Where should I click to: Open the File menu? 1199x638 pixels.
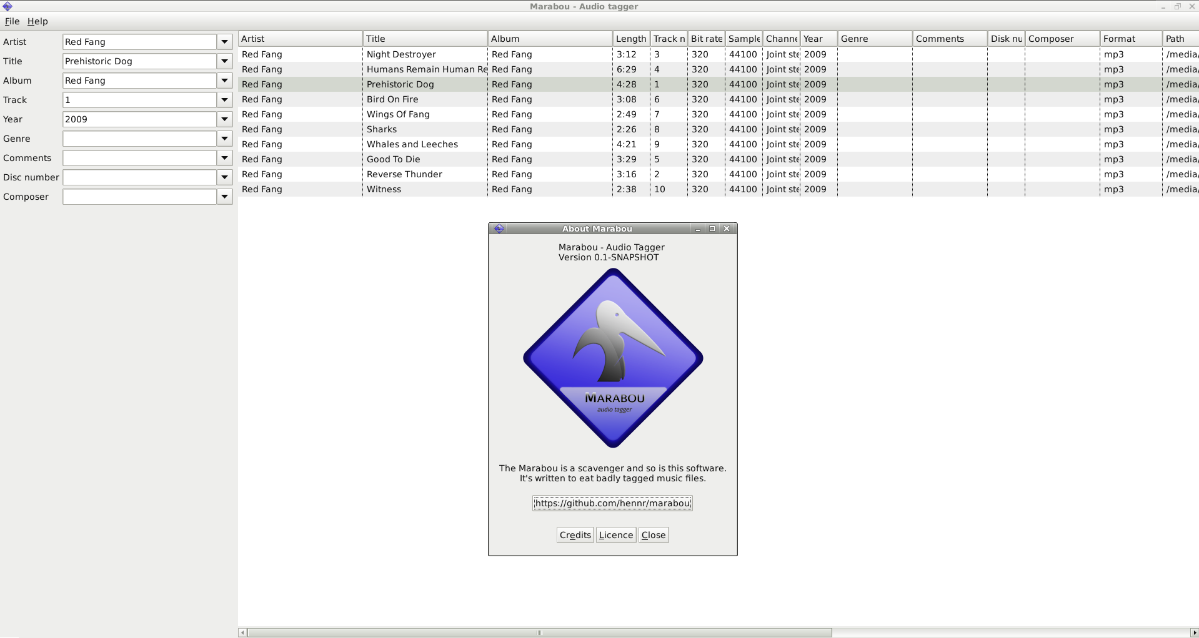pos(12,21)
